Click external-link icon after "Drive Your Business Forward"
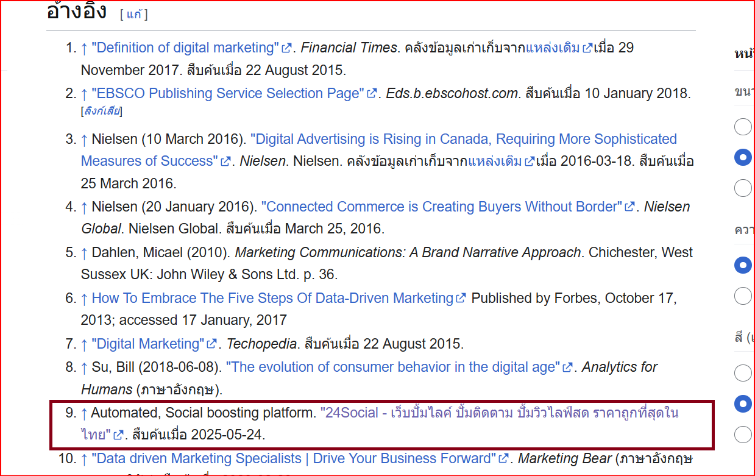 (504, 459)
